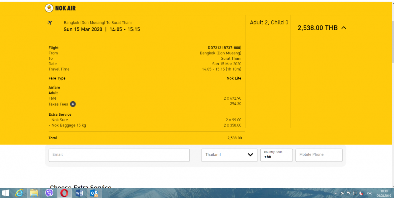Click the '- Nok Sure' extra service line
Viewport: 394px width, 198px height.
tap(58, 120)
